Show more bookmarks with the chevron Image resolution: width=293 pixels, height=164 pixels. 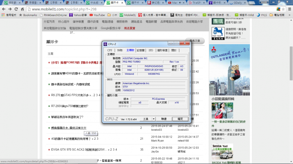(290, 15)
